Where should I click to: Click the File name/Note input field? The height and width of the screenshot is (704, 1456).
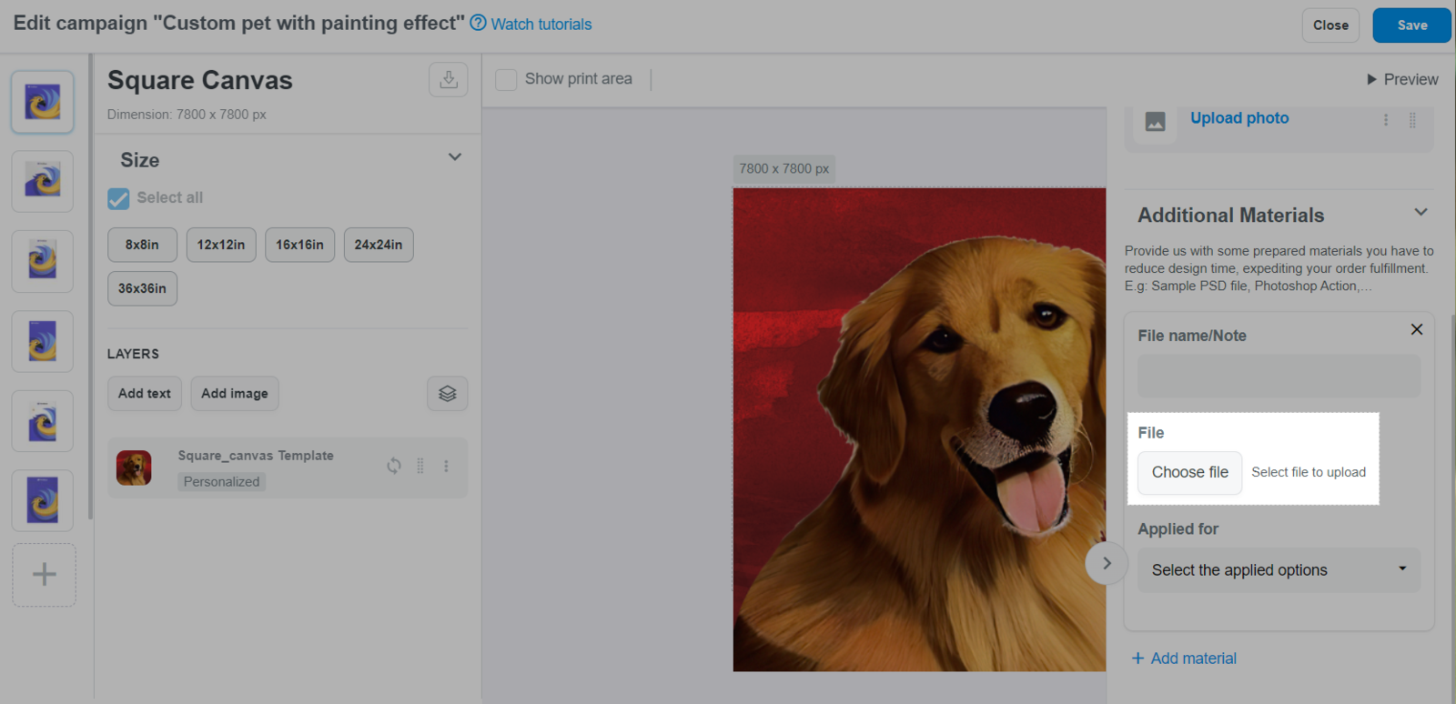click(1279, 376)
